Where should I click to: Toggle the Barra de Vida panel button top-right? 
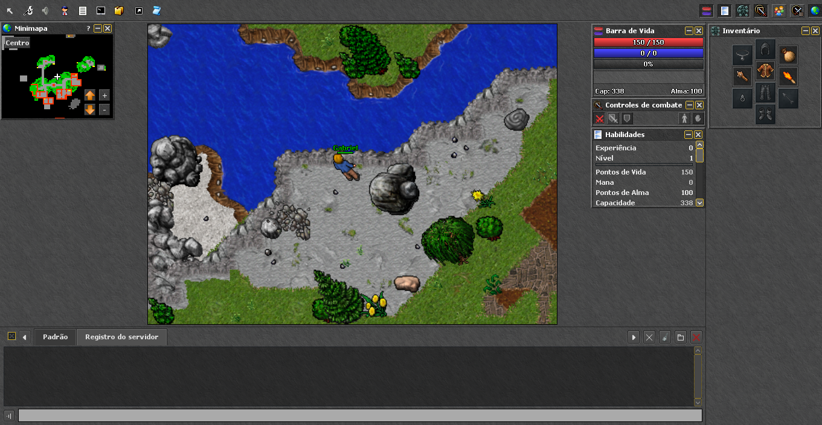pyautogui.click(x=706, y=11)
